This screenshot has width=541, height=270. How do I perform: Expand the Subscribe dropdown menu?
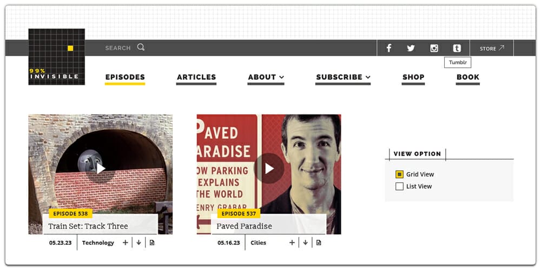pyautogui.click(x=343, y=77)
